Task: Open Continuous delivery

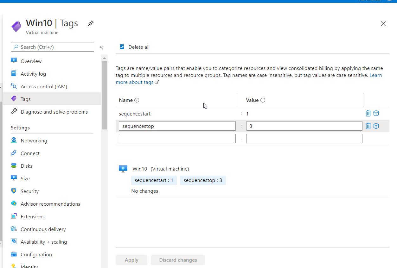Action: 43,229
